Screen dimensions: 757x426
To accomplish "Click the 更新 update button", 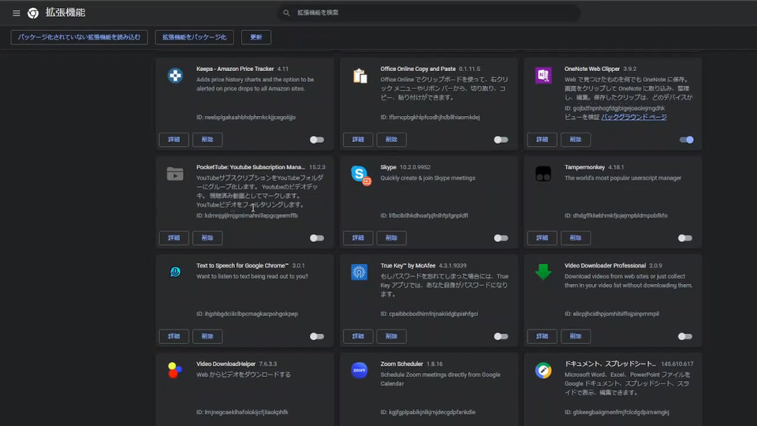I will click(255, 37).
